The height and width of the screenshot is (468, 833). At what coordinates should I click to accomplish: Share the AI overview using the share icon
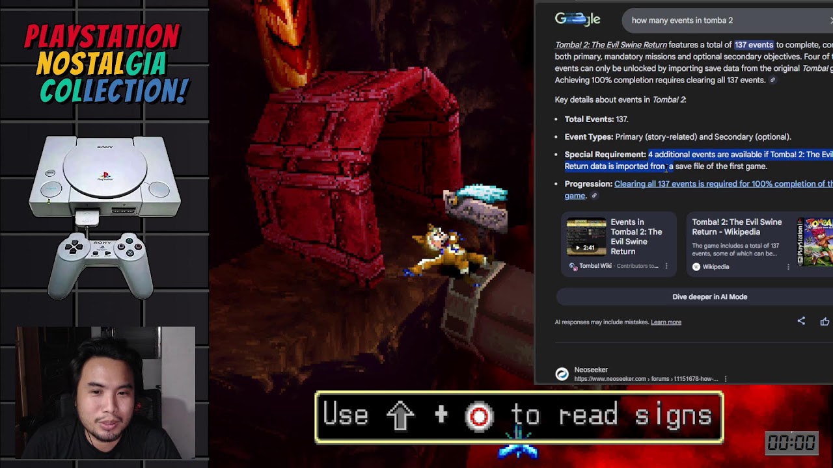coord(801,321)
